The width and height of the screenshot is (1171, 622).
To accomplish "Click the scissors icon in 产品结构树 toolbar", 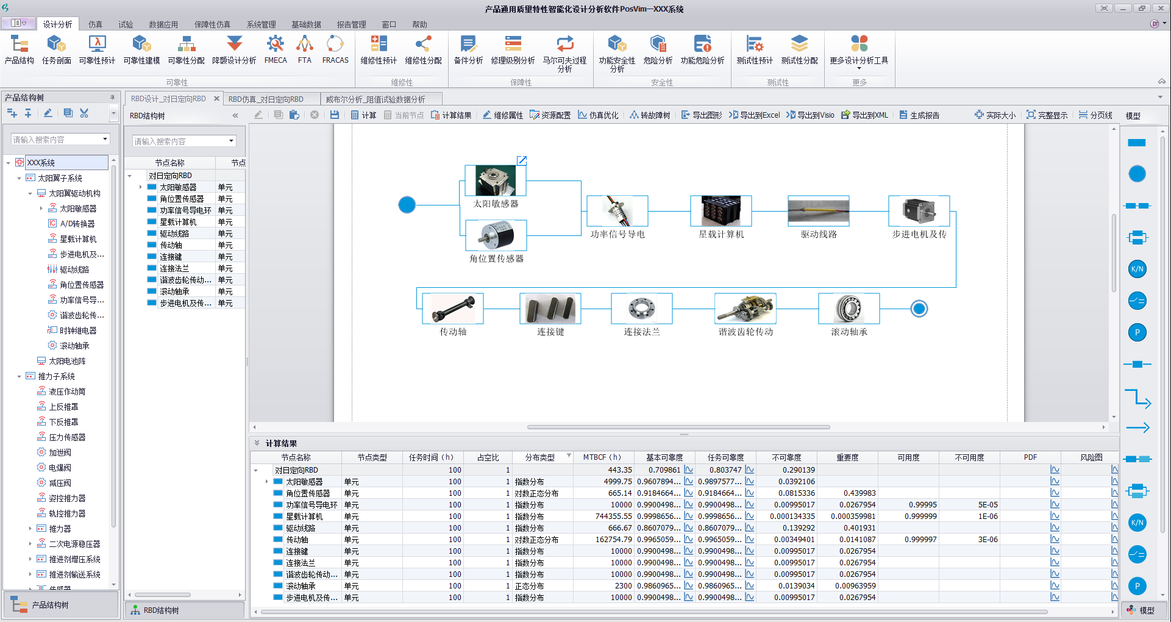I will (x=84, y=113).
